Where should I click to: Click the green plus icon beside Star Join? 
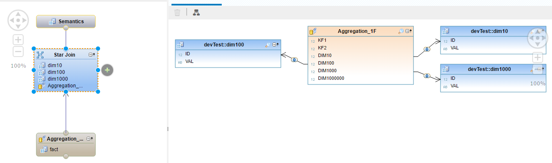tap(107, 70)
